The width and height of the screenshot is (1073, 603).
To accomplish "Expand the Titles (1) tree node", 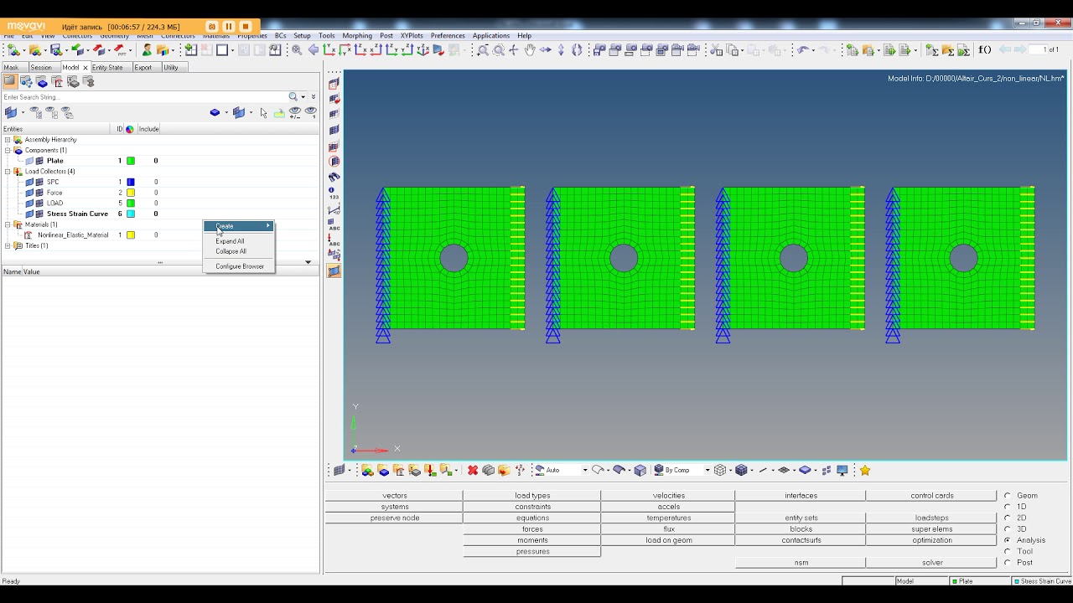I will tap(8, 246).
